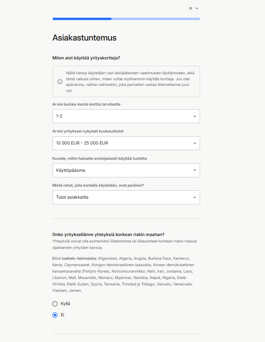Click the info circle icon in notice box
The image size is (265, 342).
point(60,81)
